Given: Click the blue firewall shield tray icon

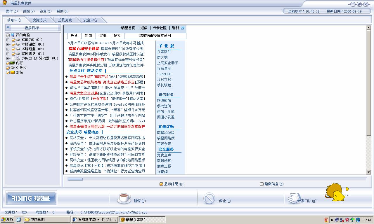Looking at the screenshot, I should 358,220.
